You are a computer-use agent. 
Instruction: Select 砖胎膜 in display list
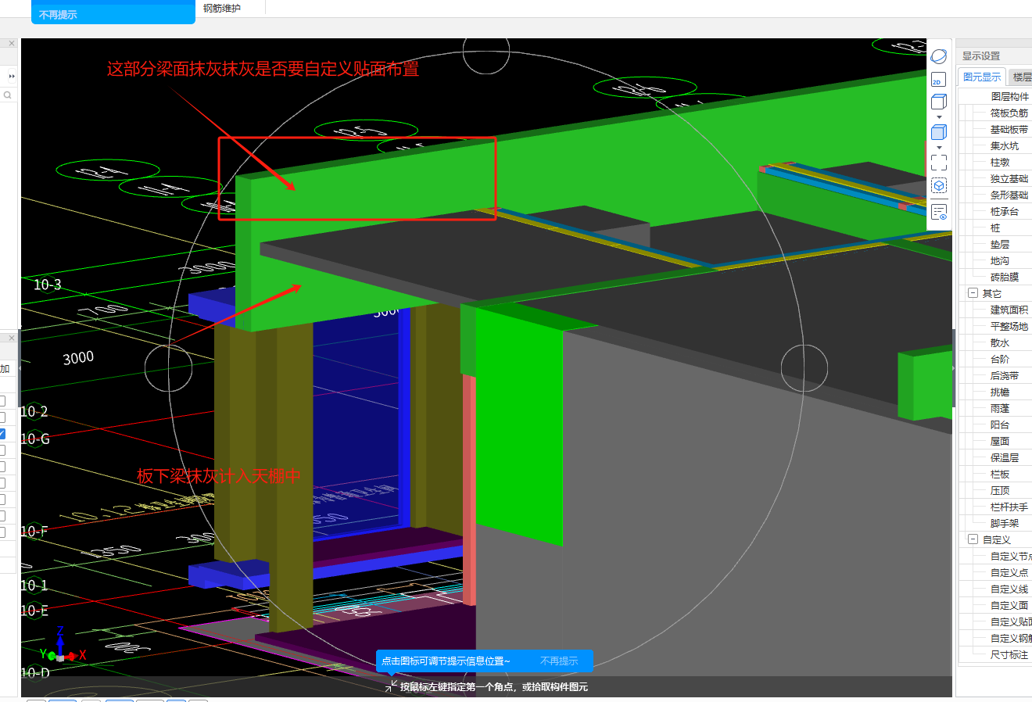[x=1005, y=277]
